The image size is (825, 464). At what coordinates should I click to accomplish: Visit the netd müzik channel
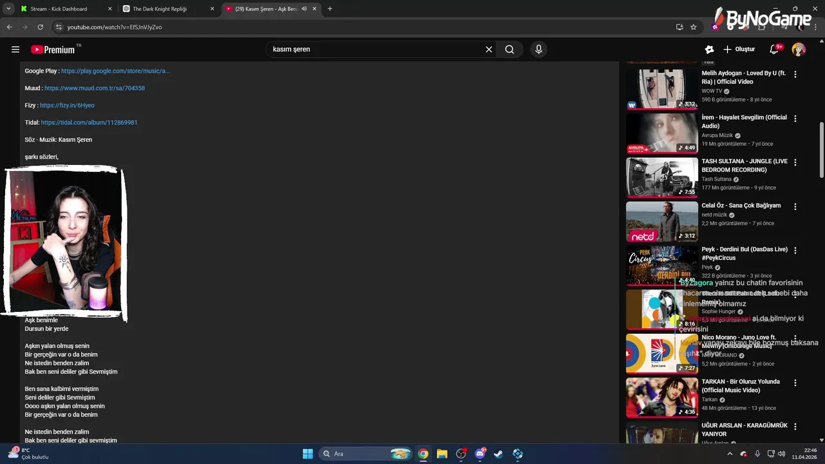[714, 215]
